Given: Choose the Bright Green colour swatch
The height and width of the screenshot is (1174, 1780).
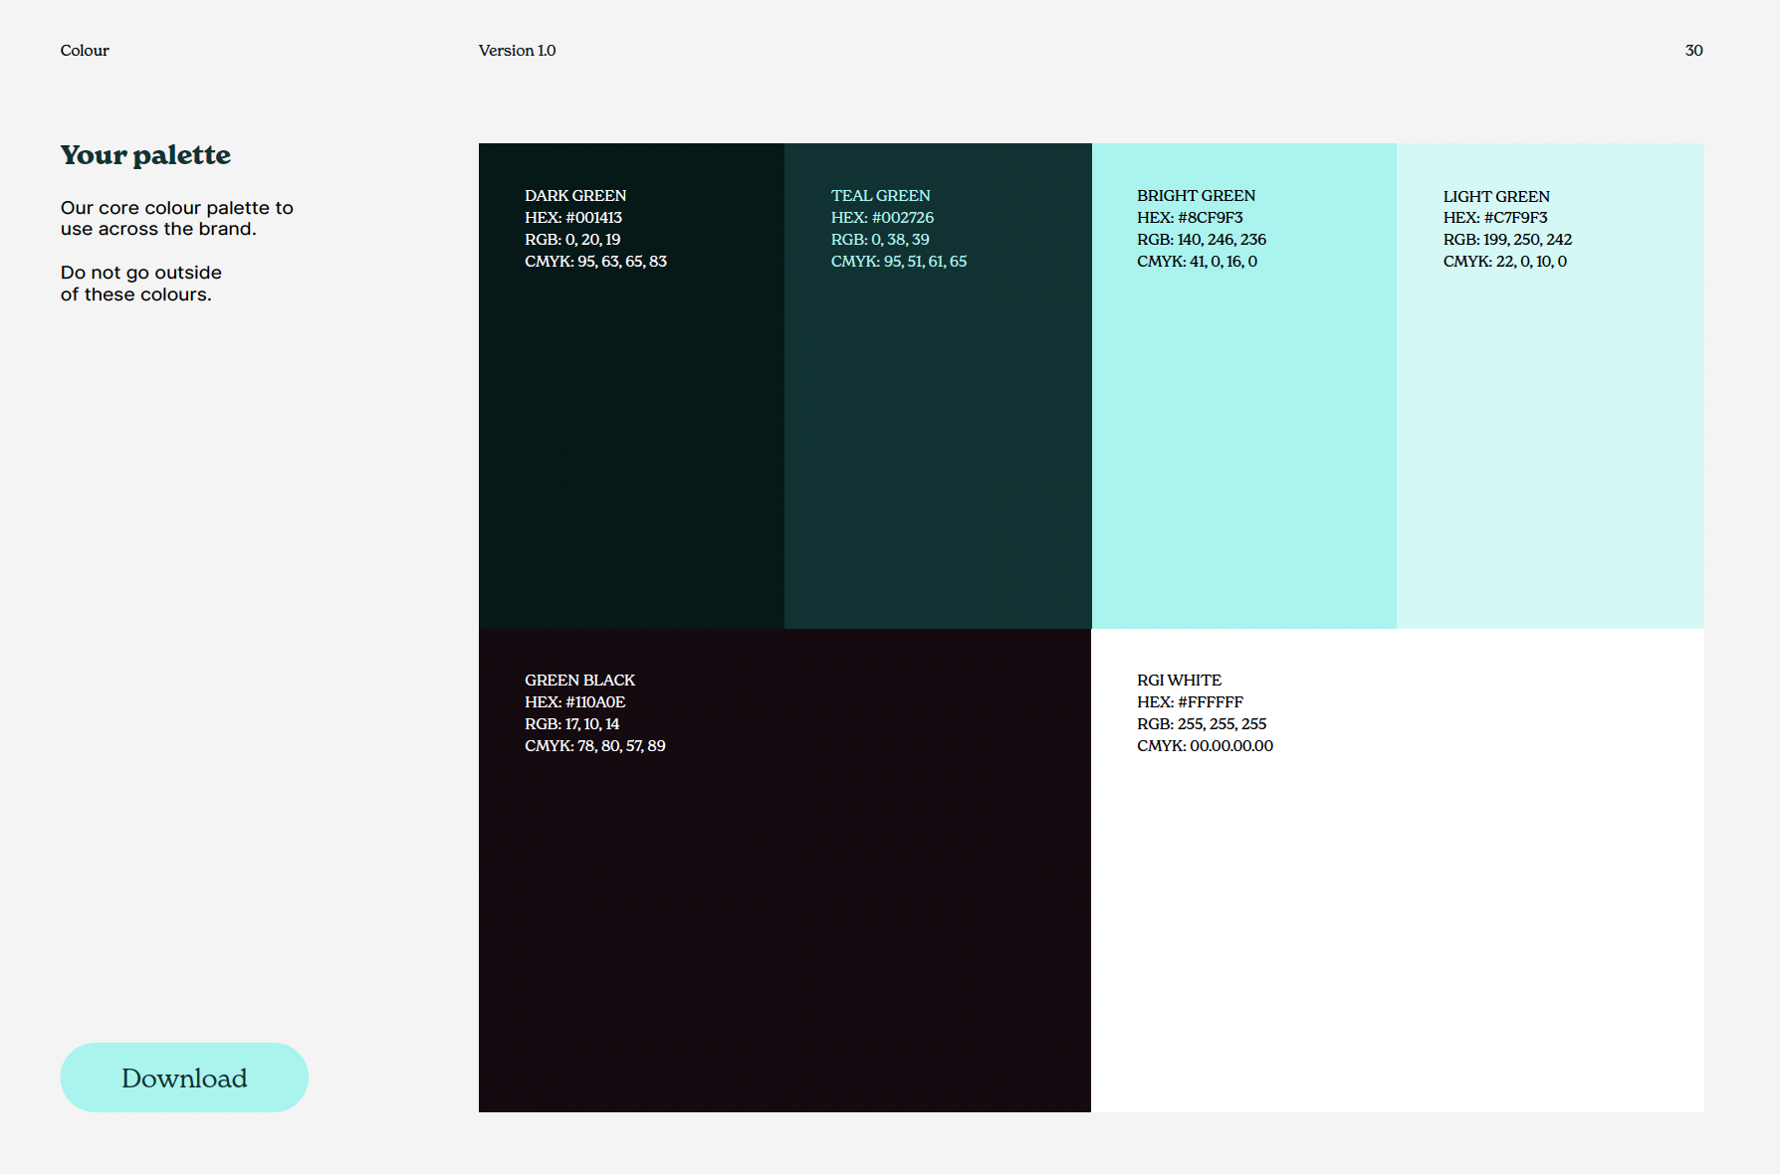Looking at the screenshot, I should (x=1243, y=428).
